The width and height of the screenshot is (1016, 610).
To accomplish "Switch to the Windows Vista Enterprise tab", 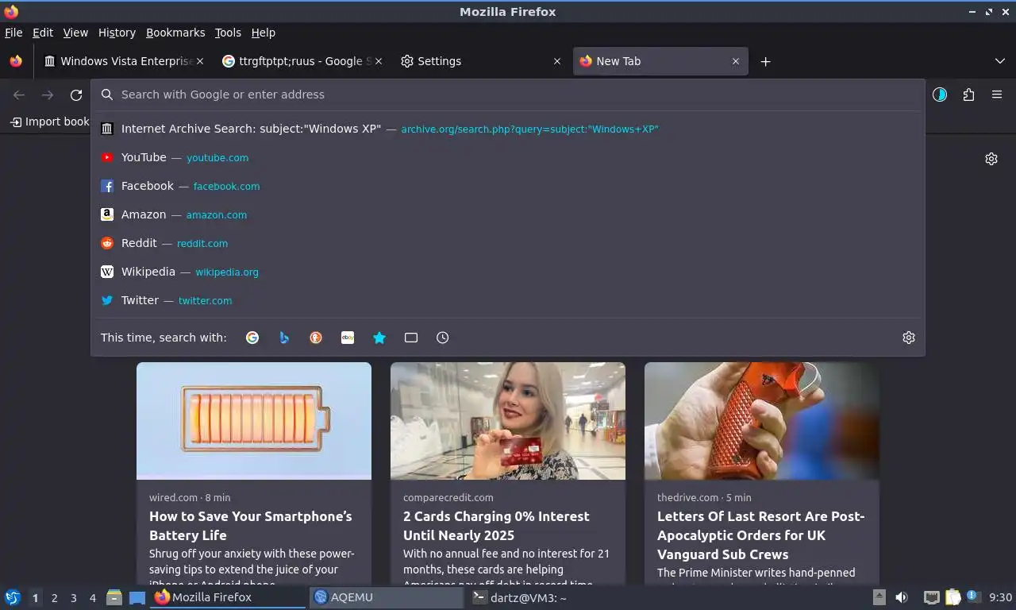I will 125,61.
